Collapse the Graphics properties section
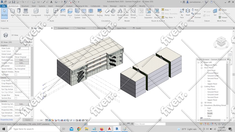Image resolution: width=235 pixels, height=132 pixels. click(x=29, y=45)
